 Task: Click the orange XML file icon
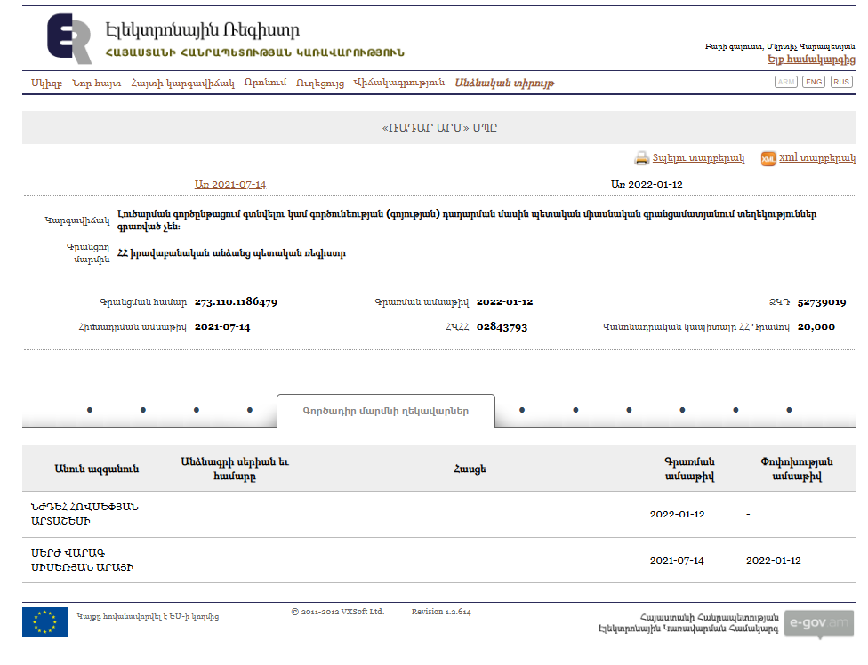(x=768, y=159)
